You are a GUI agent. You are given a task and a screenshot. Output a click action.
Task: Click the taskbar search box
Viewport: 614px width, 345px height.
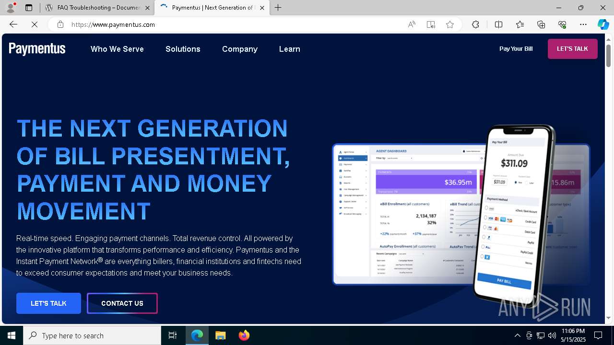pyautogui.click(x=92, y=335)
